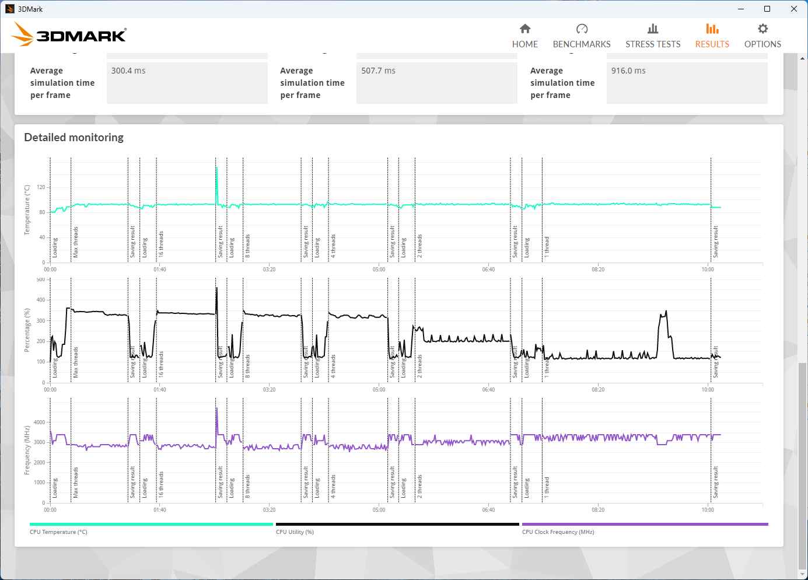808x580 pixels.
Task: Click the orange Results chart icon
Action: click(712, 29)
